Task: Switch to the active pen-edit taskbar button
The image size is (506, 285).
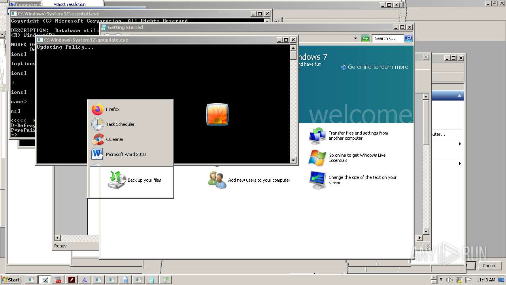Action: point(45,280)
